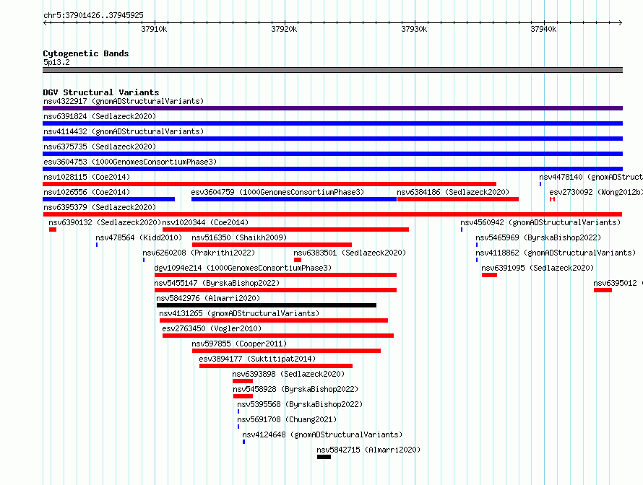
Task: Open nsv6393898 (Sedlazeck2020) label
Action: (288, 374)
